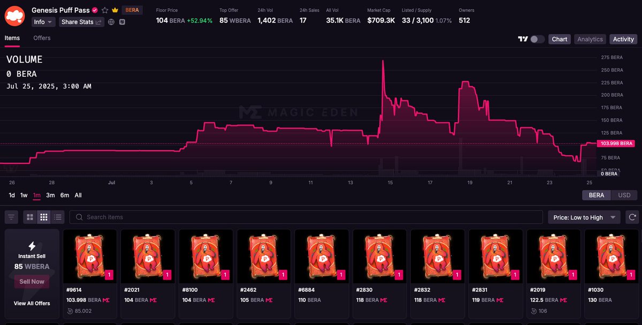This screenshot has height=325, width=642.
Task: Switch chart currency to USD
Action: pyautogui.click(x=624, y=195)
